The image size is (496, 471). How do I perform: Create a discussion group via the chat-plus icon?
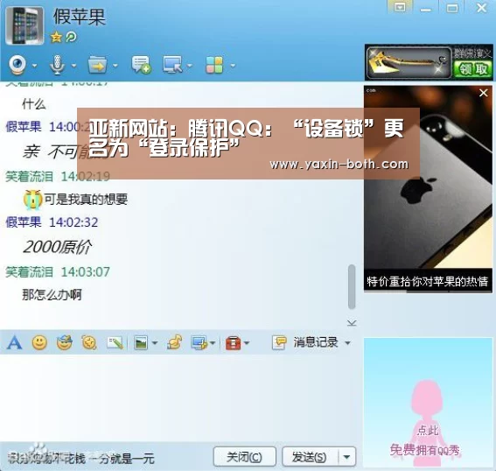point(141,65)
